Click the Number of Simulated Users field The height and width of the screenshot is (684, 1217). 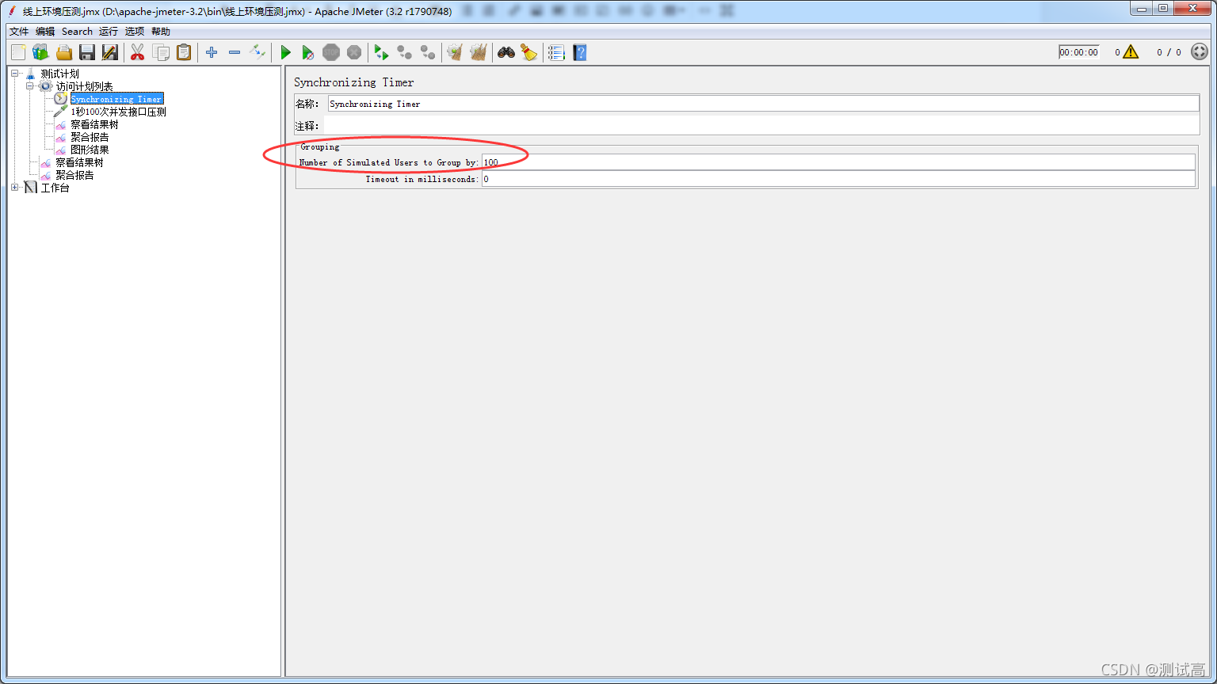click(x=838, y=162)
